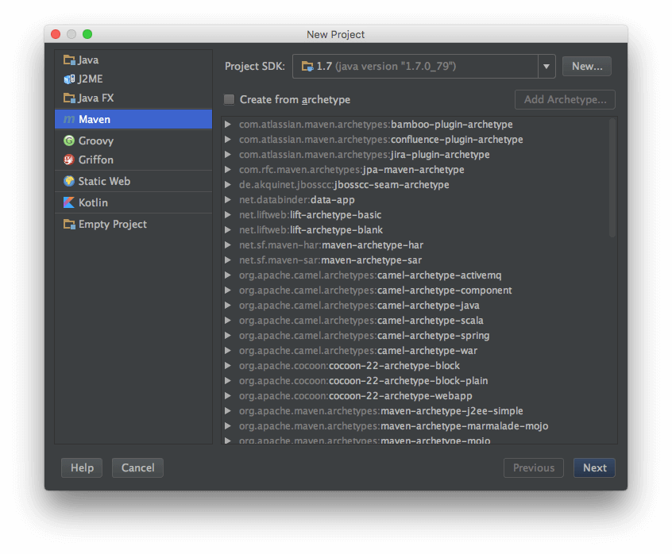
Task: Expand camel-archetype-java node
Action: click(228, 306)
